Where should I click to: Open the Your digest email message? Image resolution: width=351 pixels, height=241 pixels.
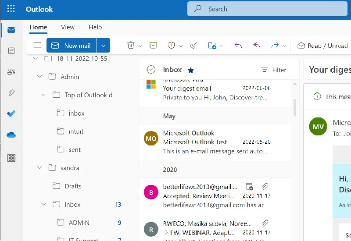(215, 93)
